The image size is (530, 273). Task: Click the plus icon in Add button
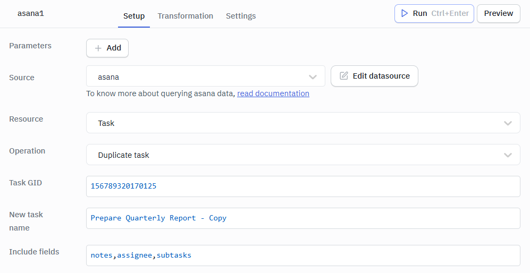point(98,48)
